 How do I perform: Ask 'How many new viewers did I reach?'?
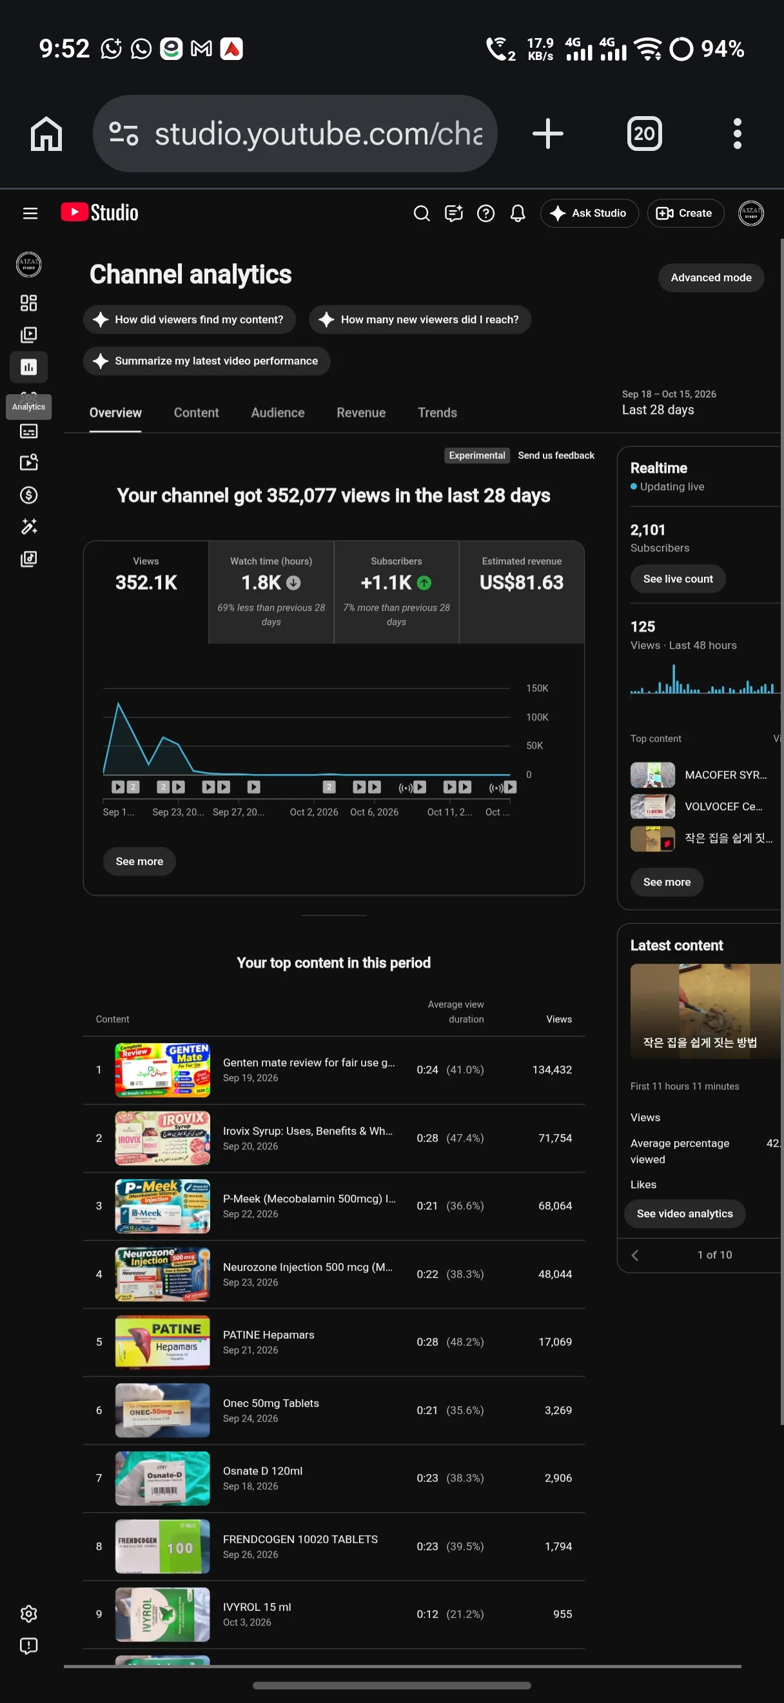420,319
